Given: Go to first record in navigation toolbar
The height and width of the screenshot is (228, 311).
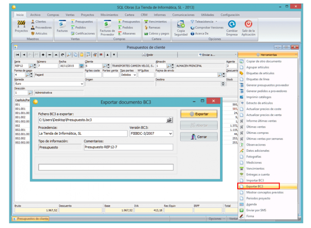Looking at the screenshot, I should 17,55.
